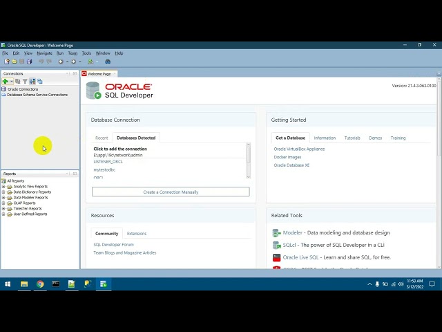
Task: Open the Help menu
Action: coord(119,53)
